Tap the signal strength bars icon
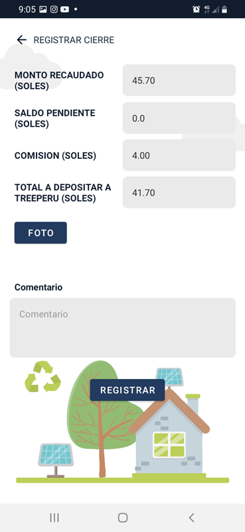This screenshot has width=245, height=532. (216, 9)
